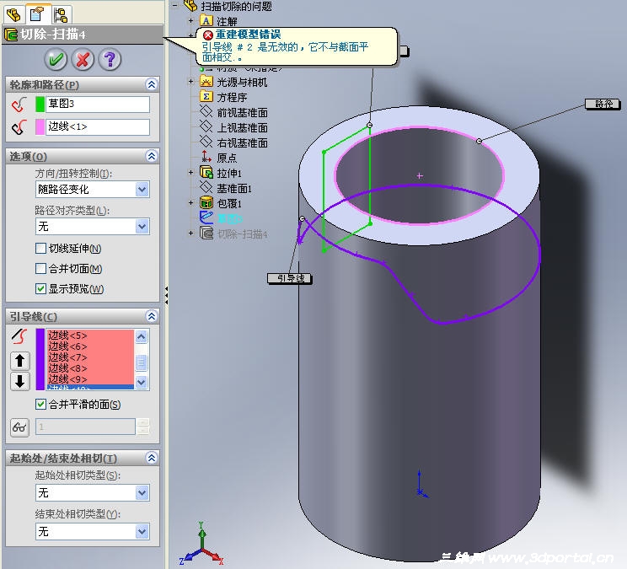Open help with the question mark button

point(110,60)
